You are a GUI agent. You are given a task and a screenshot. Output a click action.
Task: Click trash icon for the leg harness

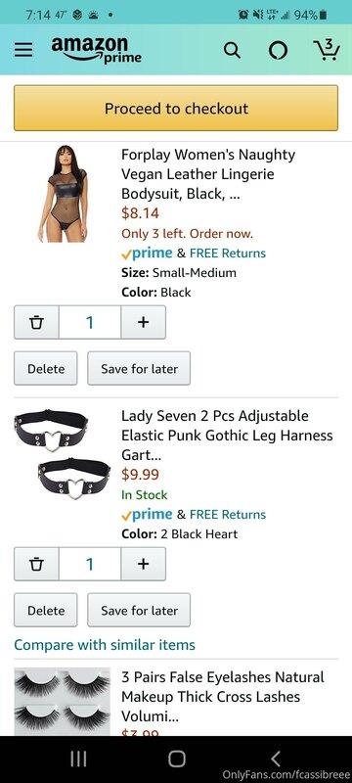[x=36, y=565]
